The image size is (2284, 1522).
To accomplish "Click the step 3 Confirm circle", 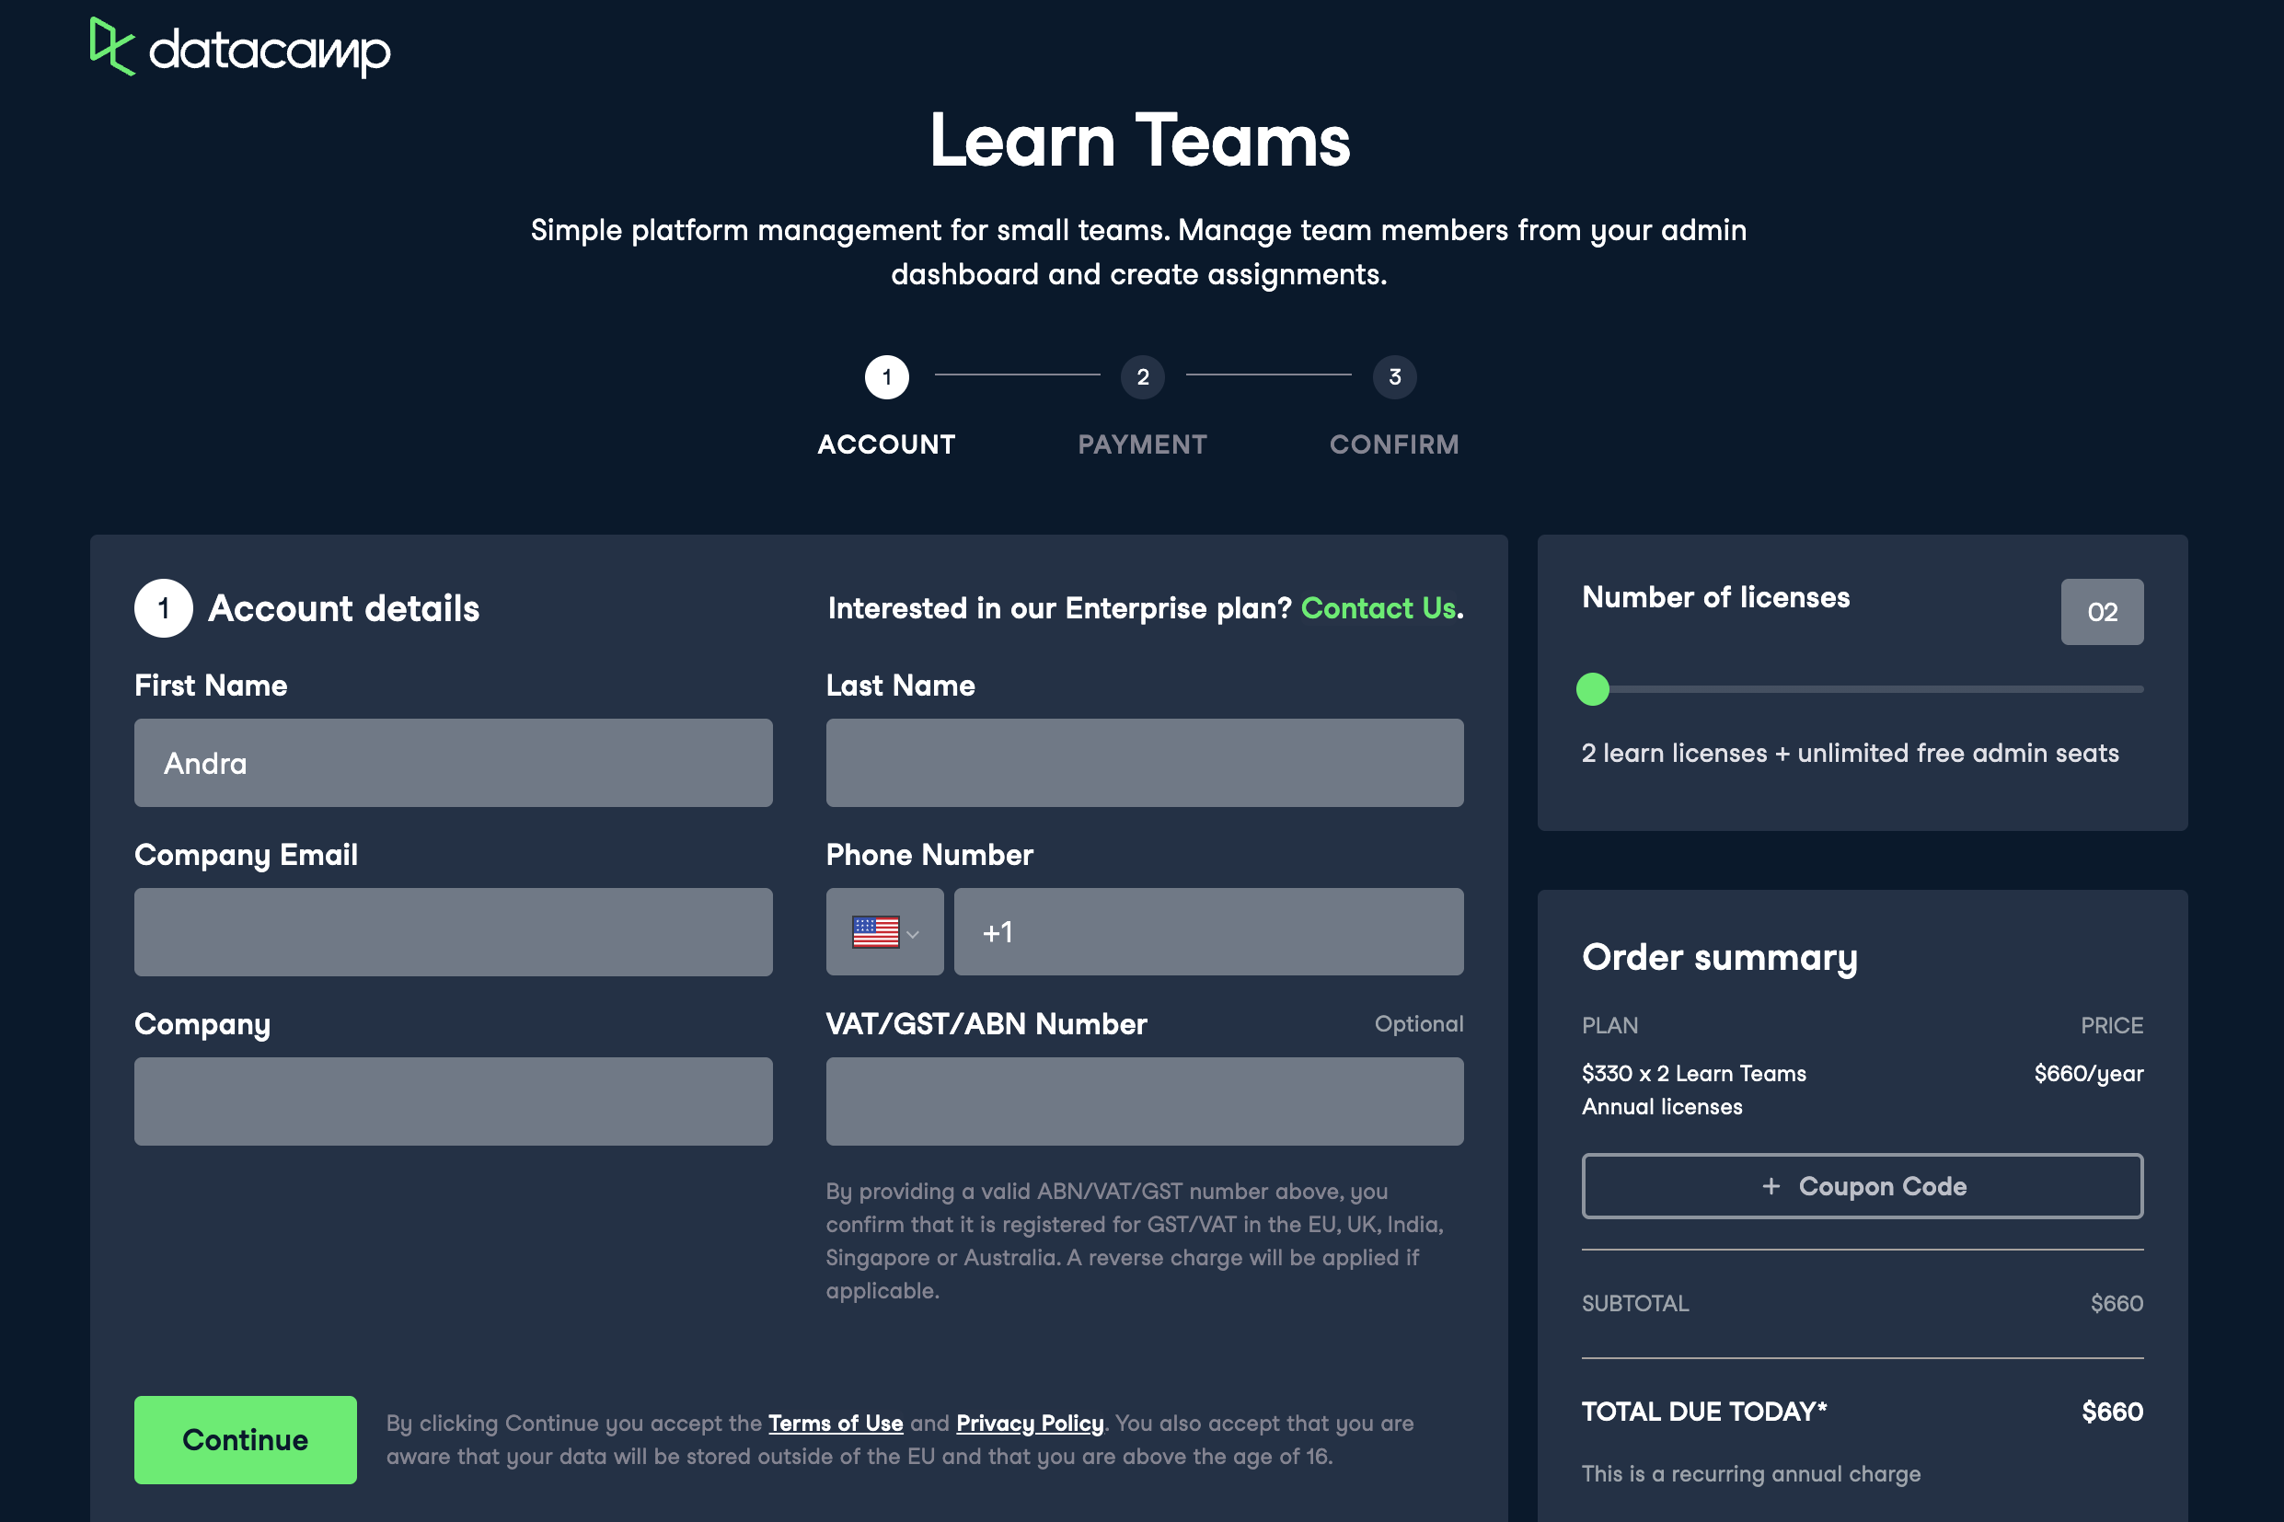I will point(1394,376).
